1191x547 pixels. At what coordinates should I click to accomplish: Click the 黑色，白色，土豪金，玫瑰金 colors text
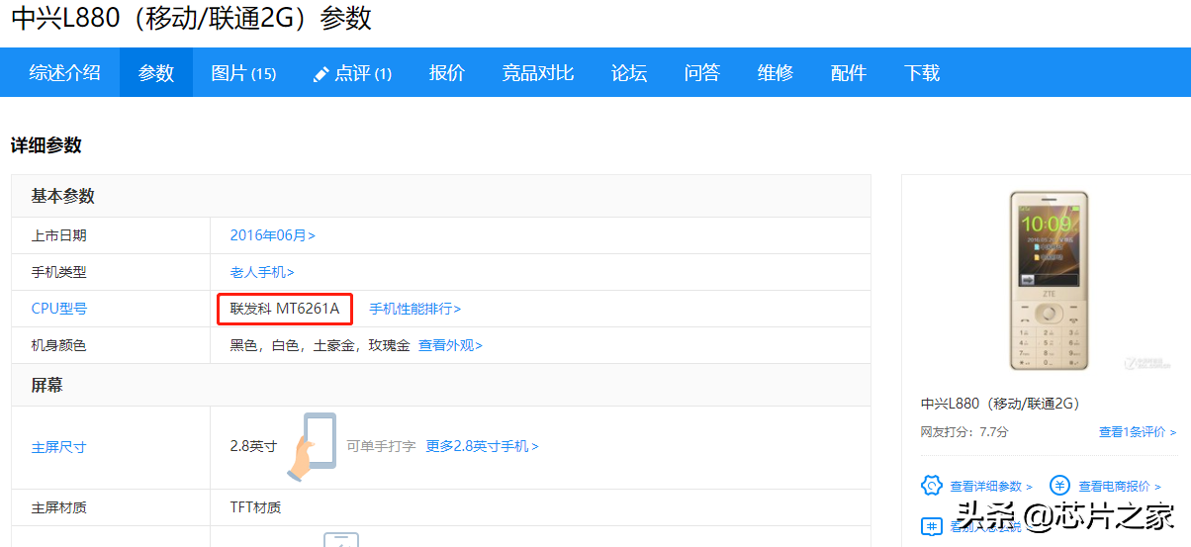[x=320, y=345]
